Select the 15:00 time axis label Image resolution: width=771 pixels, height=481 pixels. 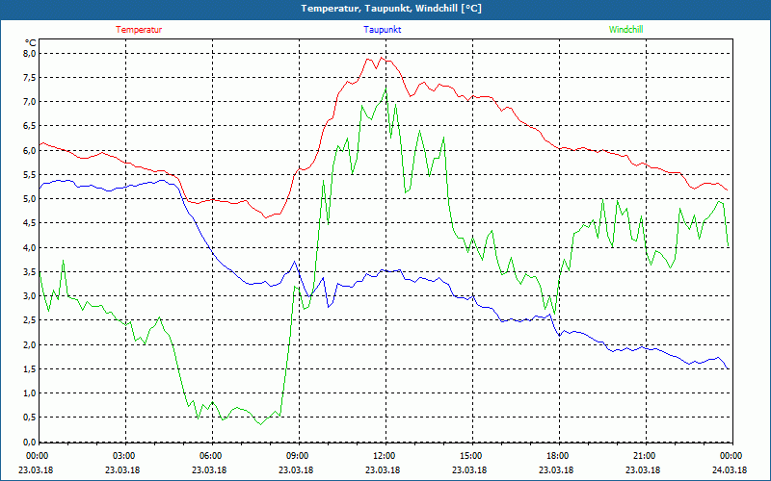[x=471, y=456]
